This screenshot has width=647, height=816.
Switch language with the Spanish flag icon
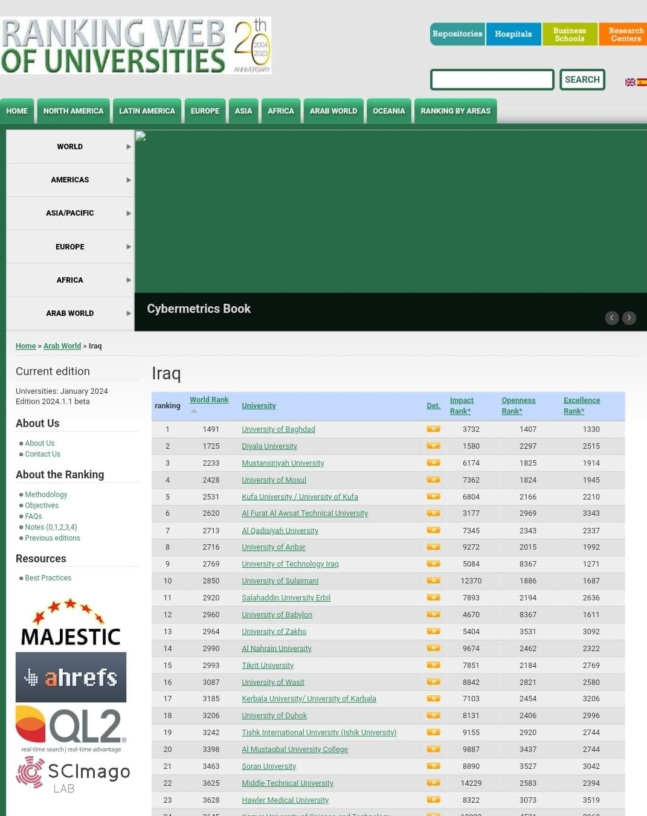[x=642, y=82]
